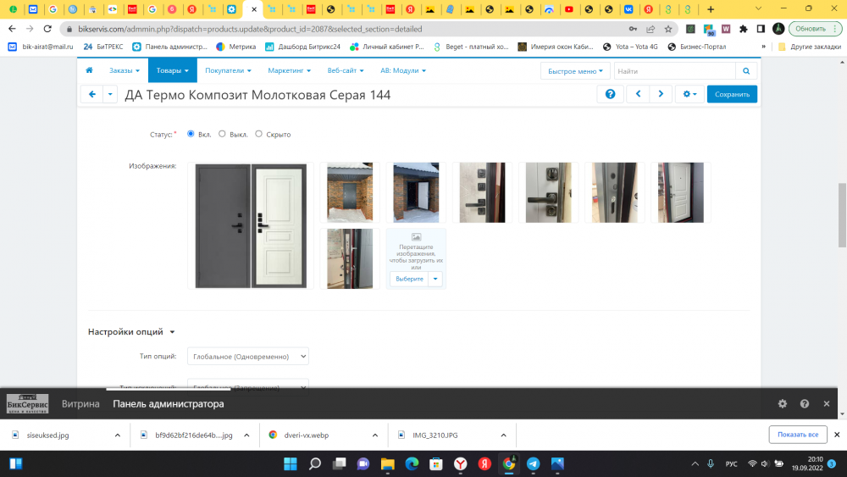Click the Сохранить button
The image size is (847, 477).
pyautogui.click(x=732, y=94)
